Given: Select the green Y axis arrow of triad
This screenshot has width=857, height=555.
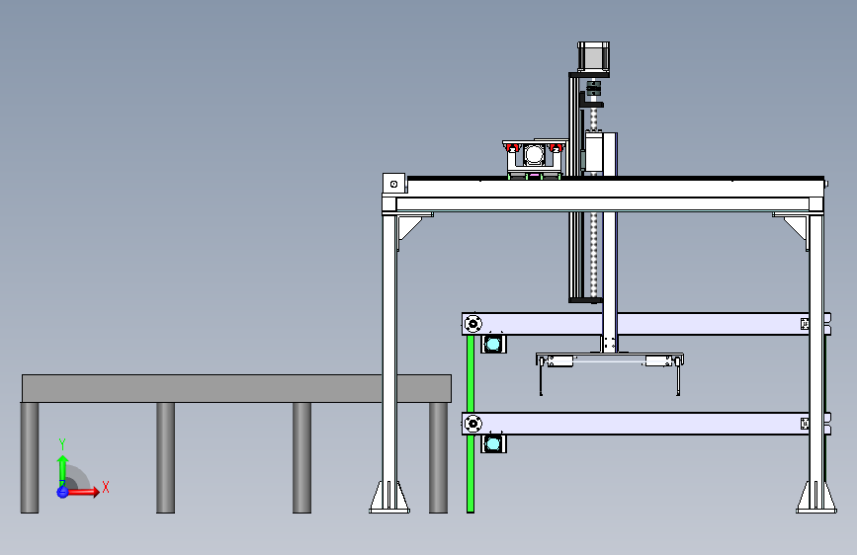Looking at the screenshot, I should (62, 471).
